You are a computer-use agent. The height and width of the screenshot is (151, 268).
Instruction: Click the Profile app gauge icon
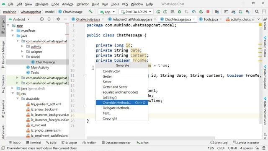click(x=193, y=12)
